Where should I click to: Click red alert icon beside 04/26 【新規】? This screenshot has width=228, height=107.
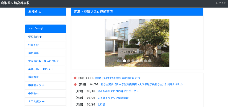click(75, 85)
